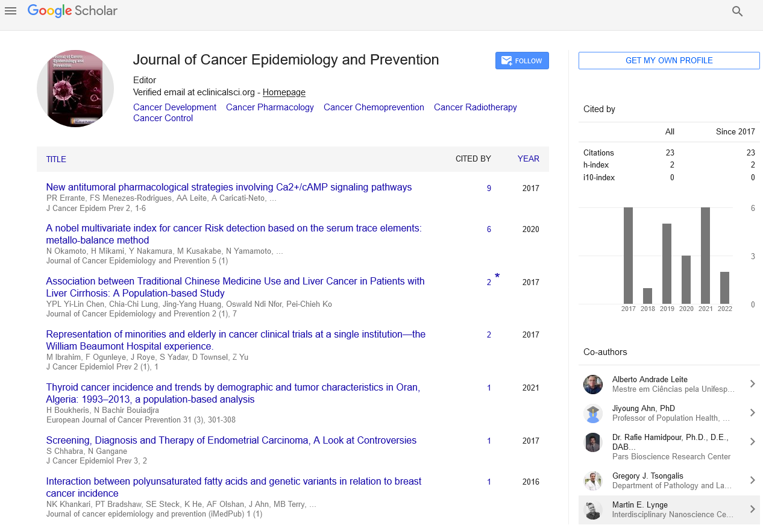Screen dimensions: 763x525
Task: Expand chevron next to Gregory J. Tsongalis
Action: tap(752, 480)
